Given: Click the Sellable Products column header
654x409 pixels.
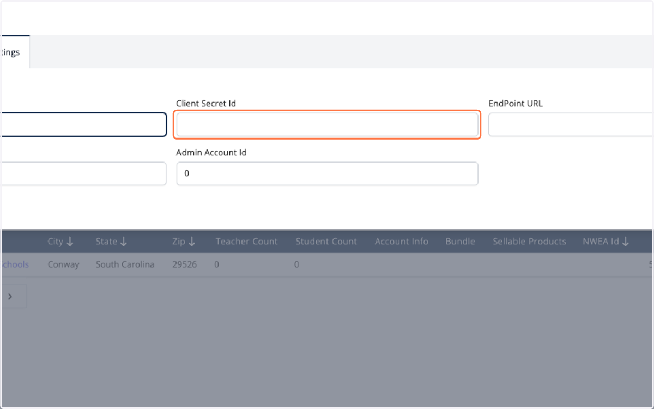Looking at the screenshot, I should pyautogui.click(x=529, y=242).
